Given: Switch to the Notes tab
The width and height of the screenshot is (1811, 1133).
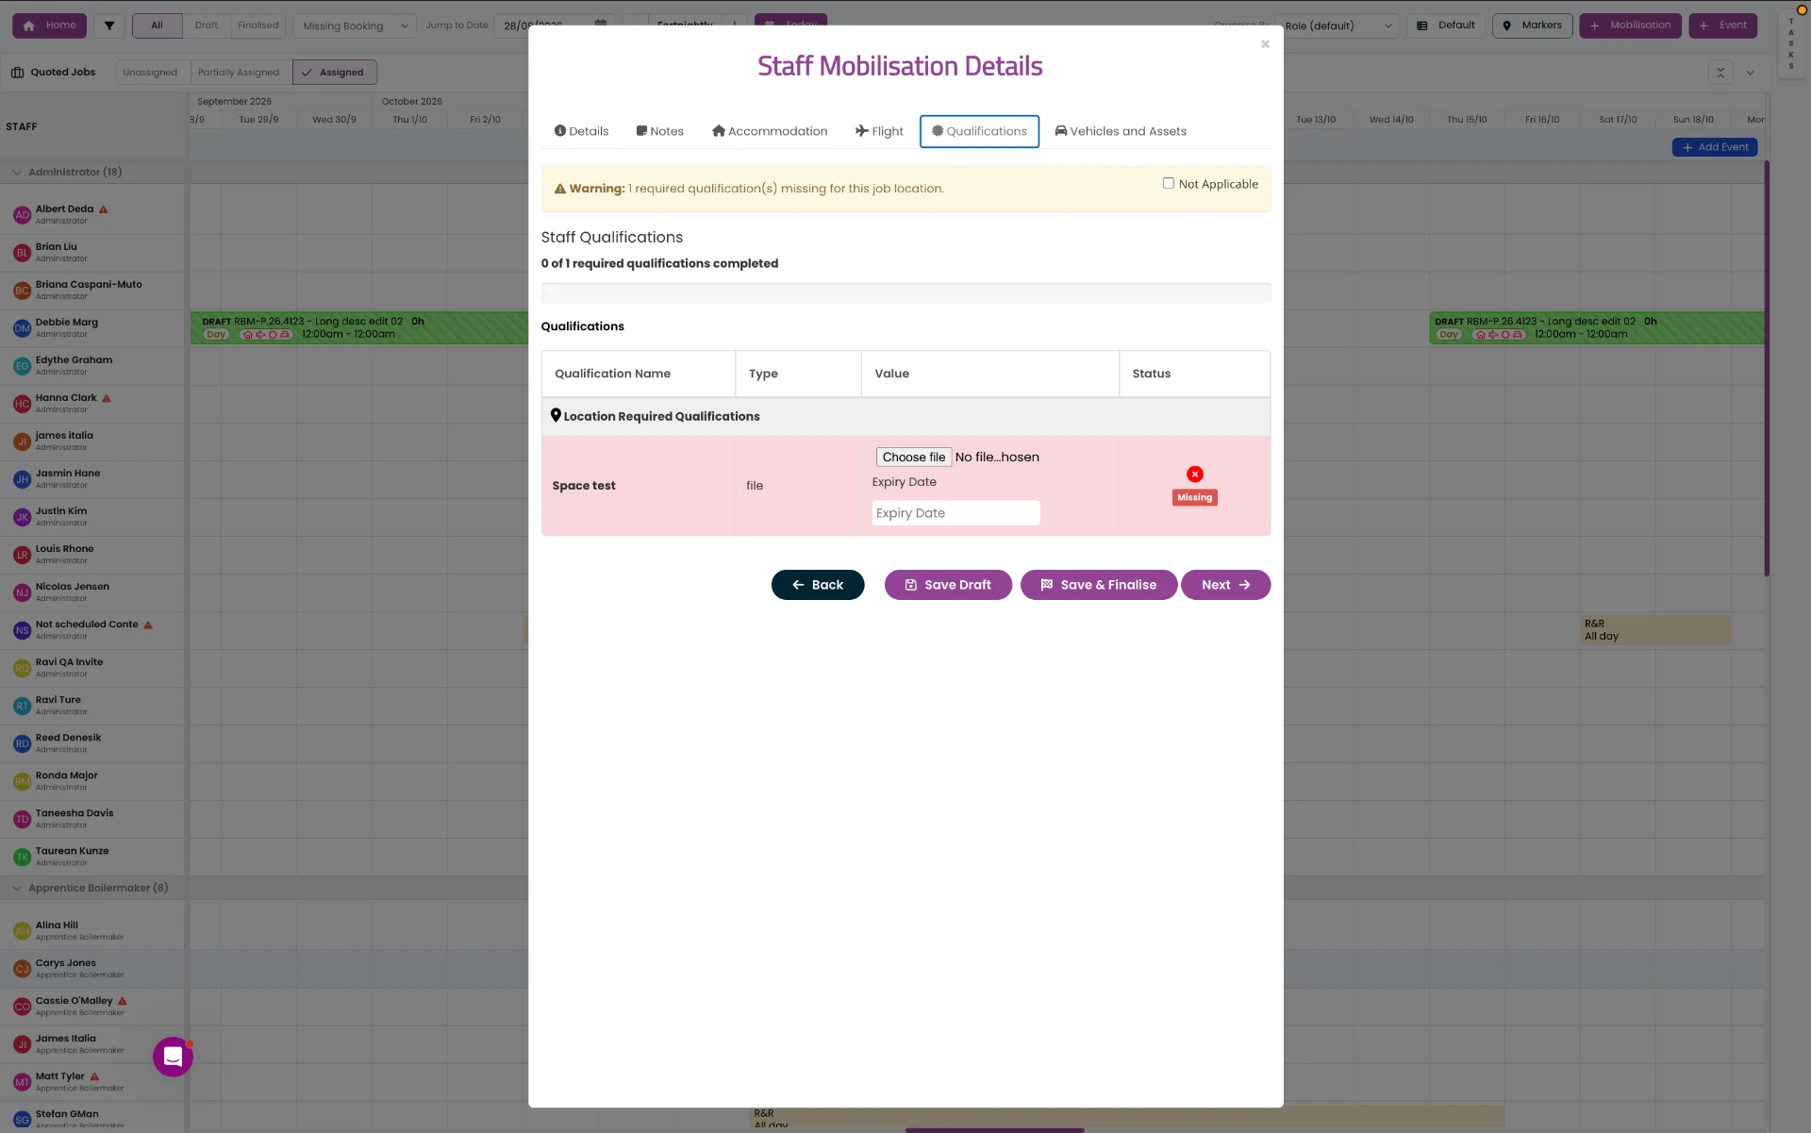Looking at the screenshot, I should pos(659,131).
